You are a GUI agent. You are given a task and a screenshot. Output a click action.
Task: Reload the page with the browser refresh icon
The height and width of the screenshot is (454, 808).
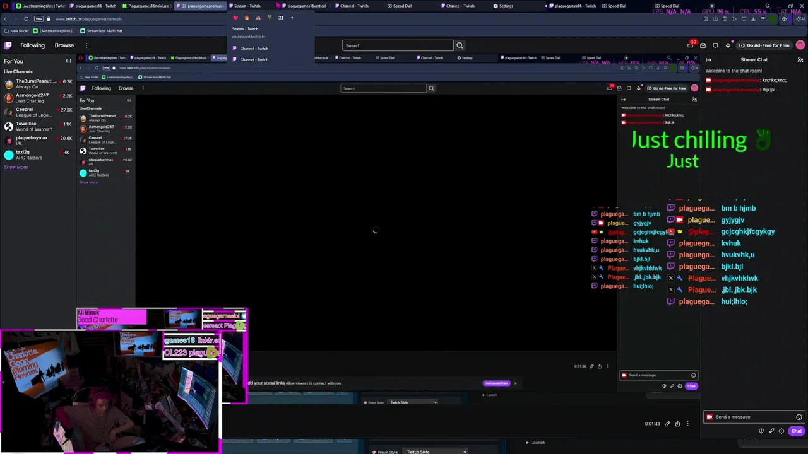tap(26, 19)
